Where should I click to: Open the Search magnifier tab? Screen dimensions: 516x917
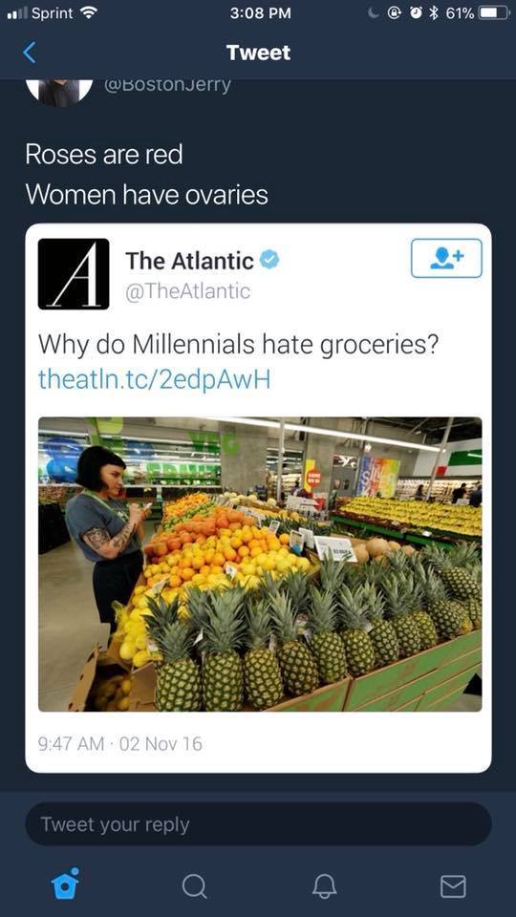[x=194, y=885]
